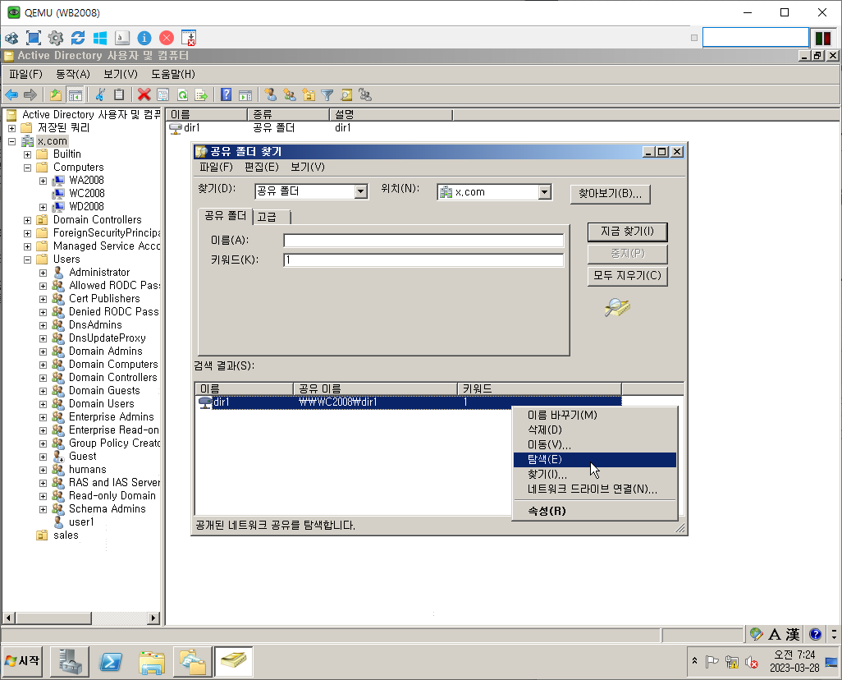The height and width of the screenshot is (680, 842).
Task: Click the filter funnel icon
Action: [x=327, y=95]
